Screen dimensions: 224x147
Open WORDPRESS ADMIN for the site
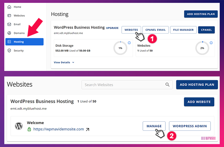190,126
